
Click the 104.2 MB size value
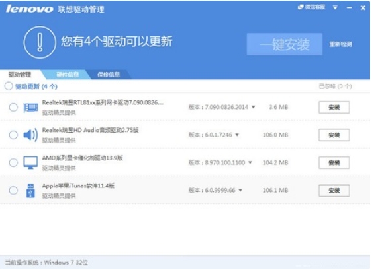pos(275,163)
